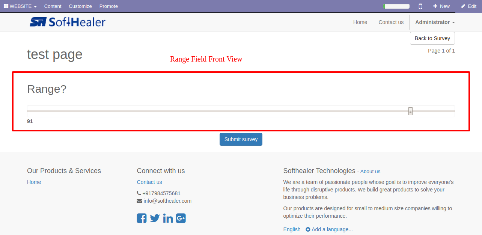
Task: Click the mobile preview phone icon
Action: pos(420,6)
